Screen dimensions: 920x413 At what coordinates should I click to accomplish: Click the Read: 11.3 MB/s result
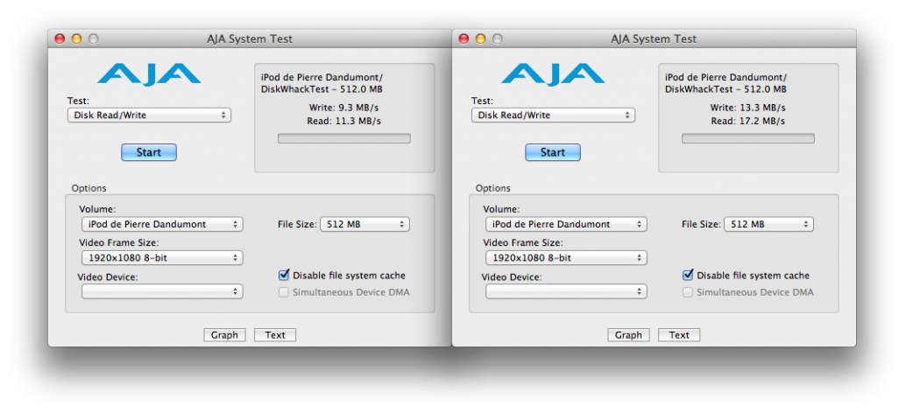coord(343,122)
